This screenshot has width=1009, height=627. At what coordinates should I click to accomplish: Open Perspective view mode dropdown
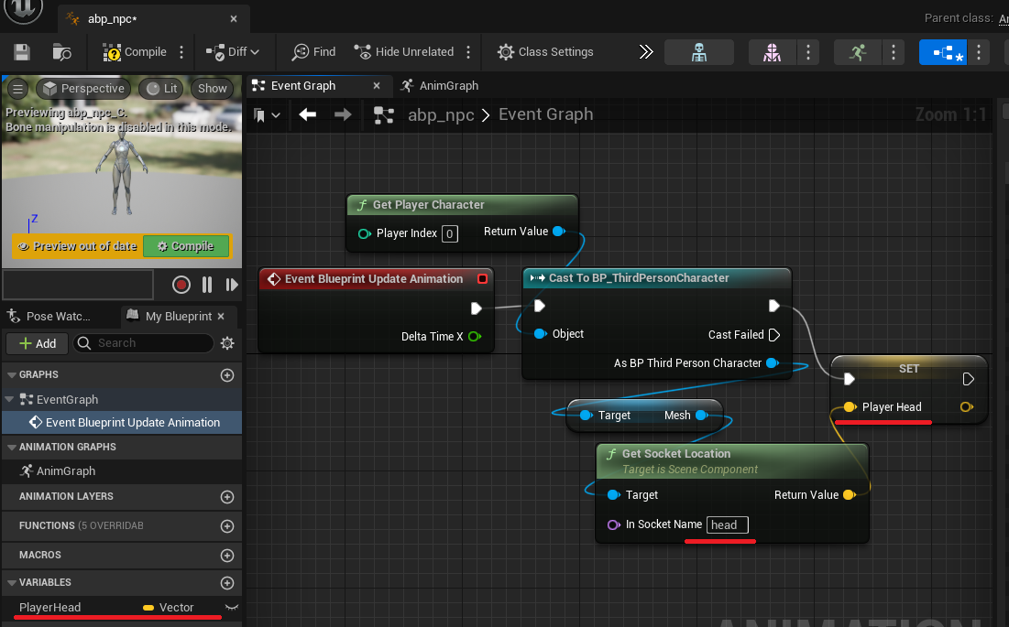pyautogui.click(x=83, y=89)
